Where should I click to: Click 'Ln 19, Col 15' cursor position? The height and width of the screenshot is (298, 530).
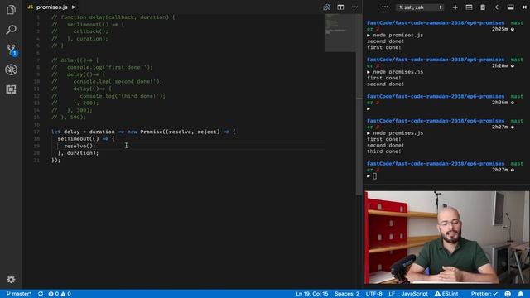click(x=312, y=294)
